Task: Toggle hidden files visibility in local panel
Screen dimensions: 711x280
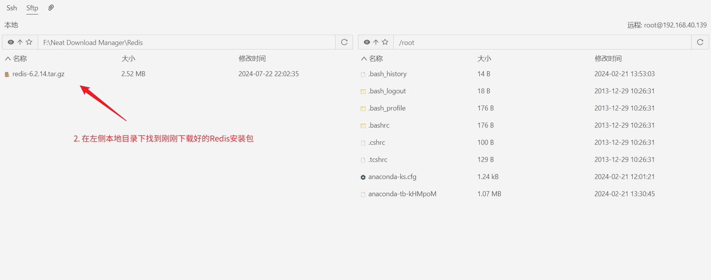Action: point(11,42)
